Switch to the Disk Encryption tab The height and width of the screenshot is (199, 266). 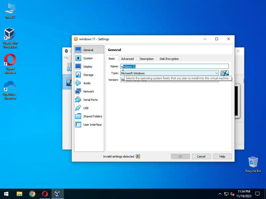pyautogui.click(x=169, y=59)
